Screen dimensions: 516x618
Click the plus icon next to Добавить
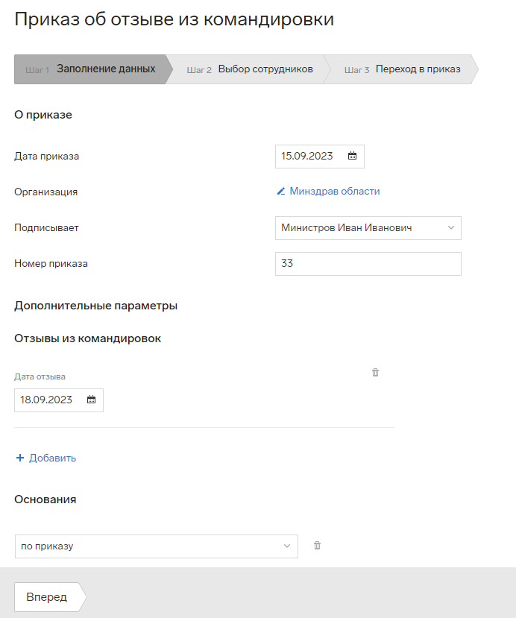click(20, 458)
